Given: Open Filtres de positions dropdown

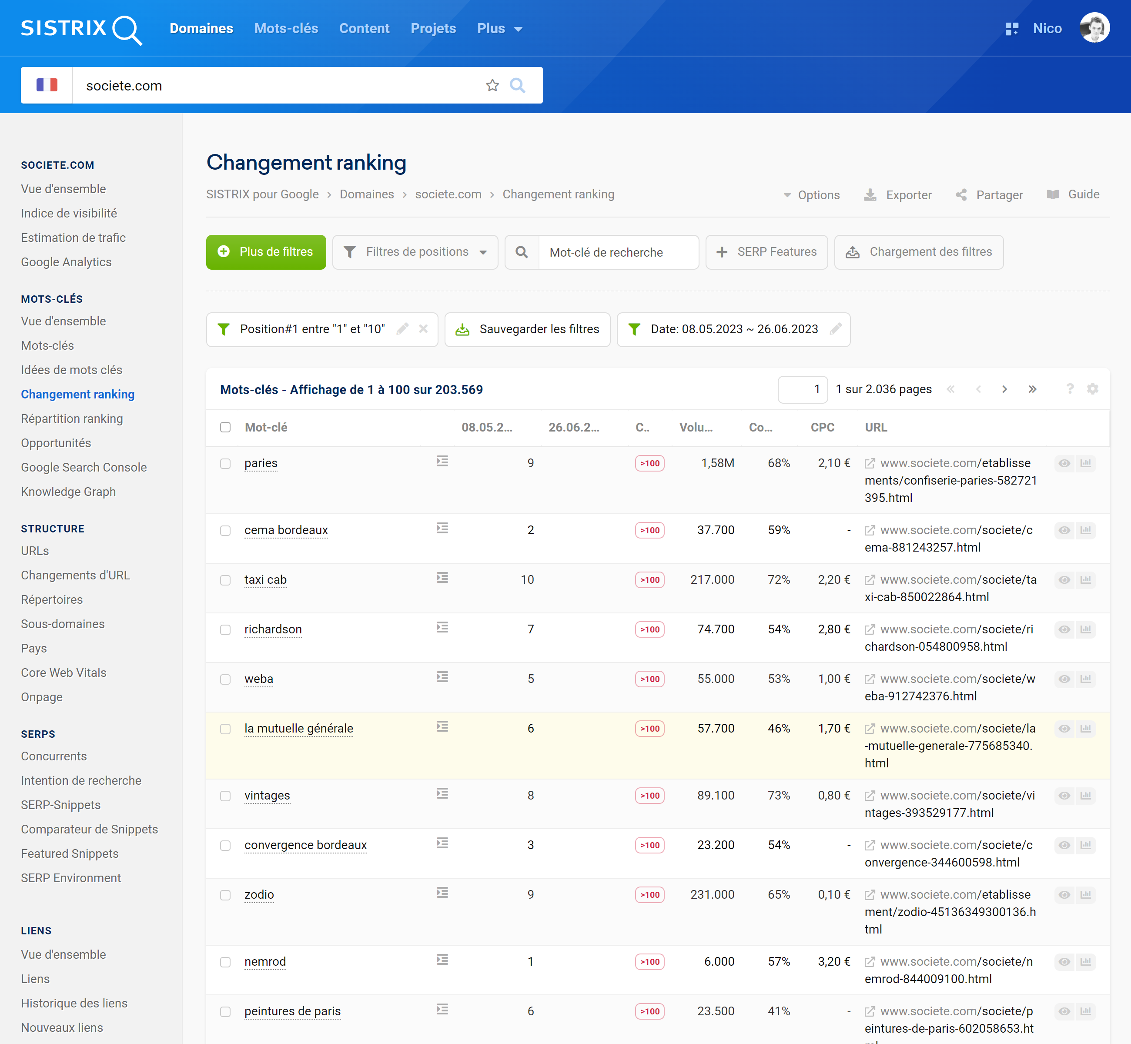Looking at the screenshot, I should 415,252.
